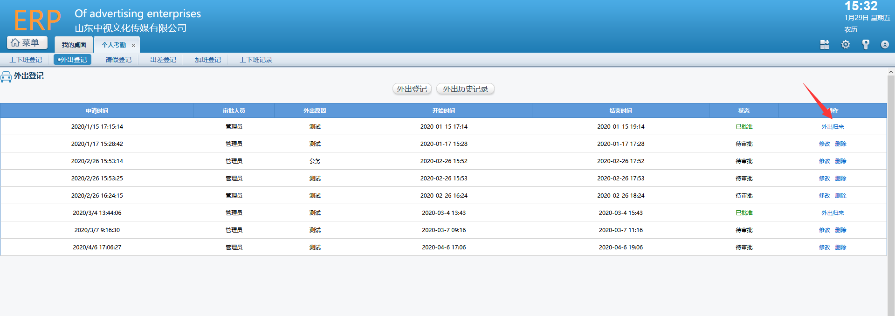The height and width of the screenshot is (316, 895).
Task: Click the 山东中视文化传媒有限公司 company name
Action: pos(131,28)
